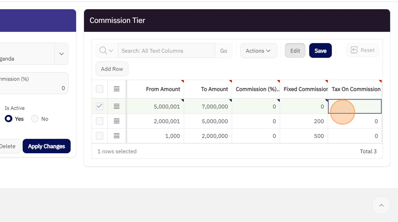This screenshot has width=398, height=222.
Task: Open the search column selector magnifier icon
Action: [107, 51]
